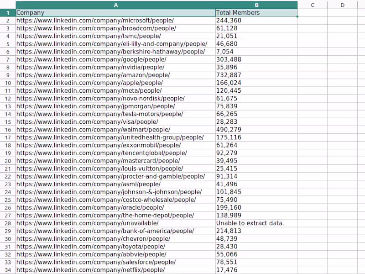365x274 pixels.
Task: Click the apple LinkedIn URL cell
Action: click(116, 83)
